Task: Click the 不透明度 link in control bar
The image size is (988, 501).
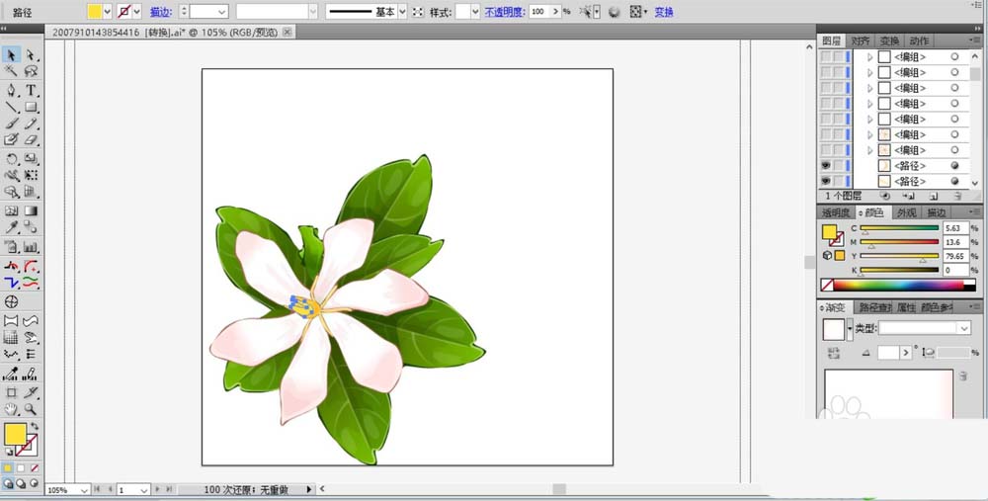Action: click(505, 11)
